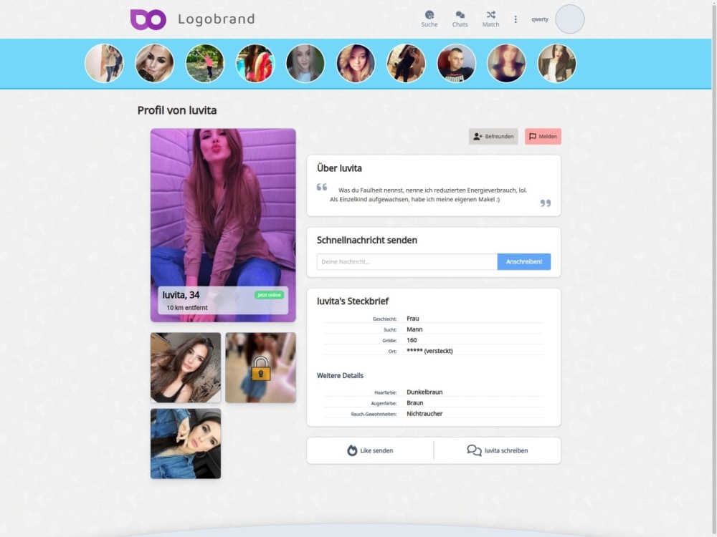Open the Suche search page
717x537 pixels.
[429, 19]
